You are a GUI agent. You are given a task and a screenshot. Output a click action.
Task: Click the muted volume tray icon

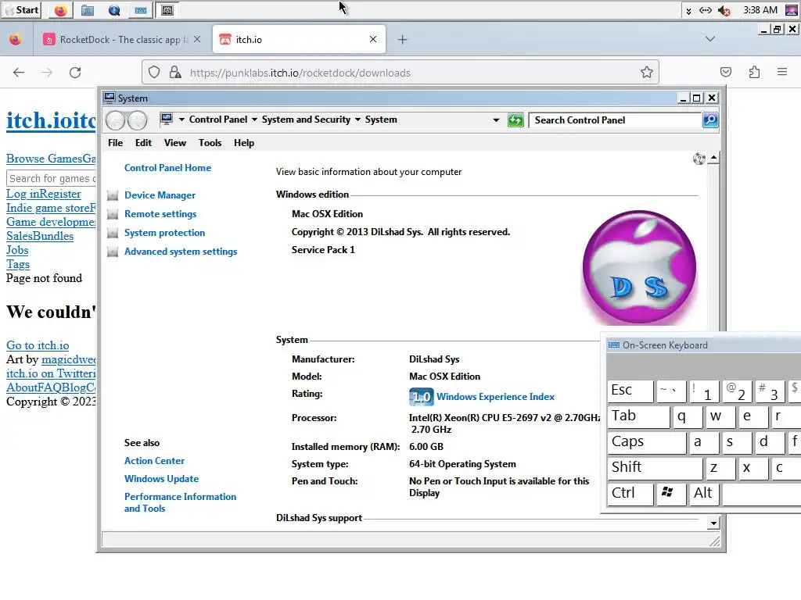pos(724,10)
